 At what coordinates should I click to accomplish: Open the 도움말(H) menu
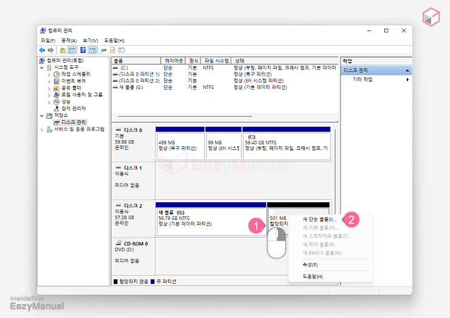[114, 41]
